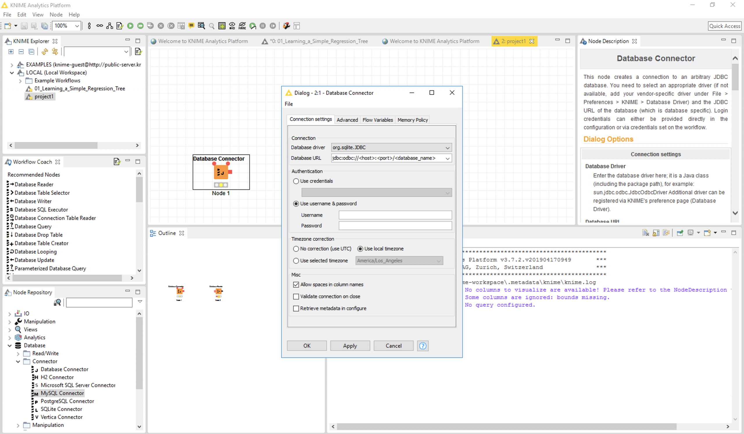
Task: Click the Username input field
Action: click(395, 215)
